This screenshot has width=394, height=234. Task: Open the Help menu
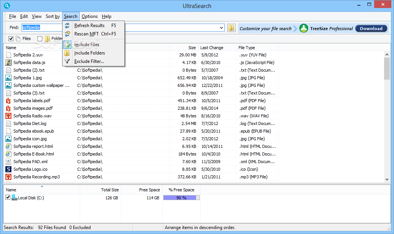[x=106, y=16]
